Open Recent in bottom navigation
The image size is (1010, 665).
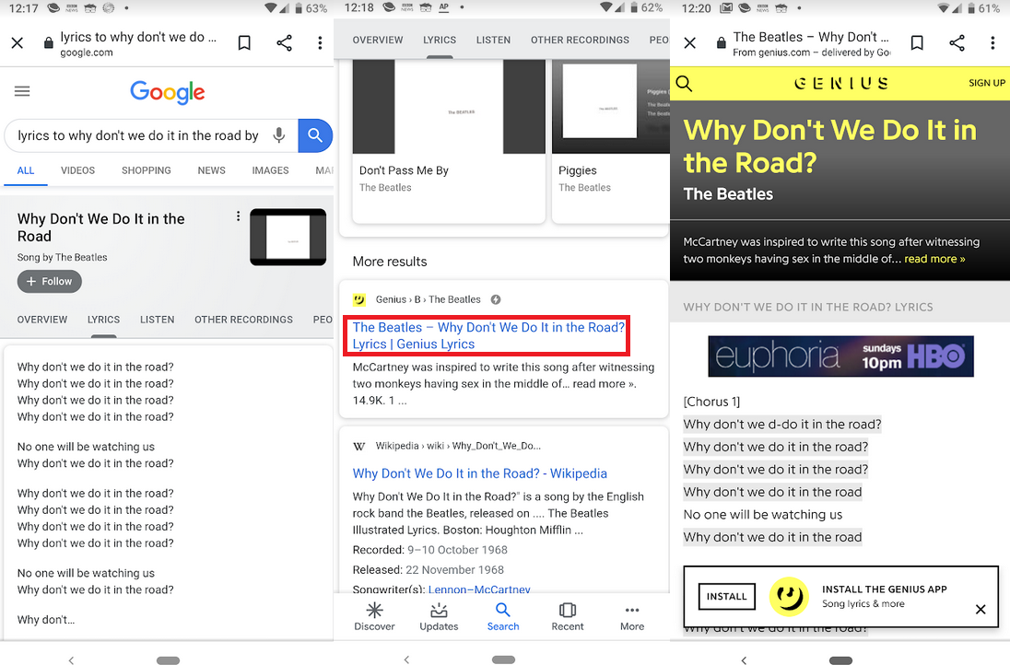(x=568, y=617)
